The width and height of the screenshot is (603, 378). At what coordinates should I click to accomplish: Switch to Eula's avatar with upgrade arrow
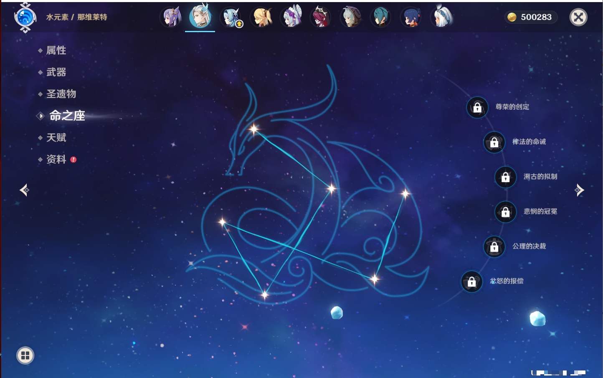coord(231,18)
